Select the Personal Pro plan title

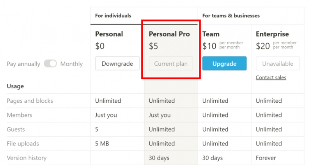(169, 34)
